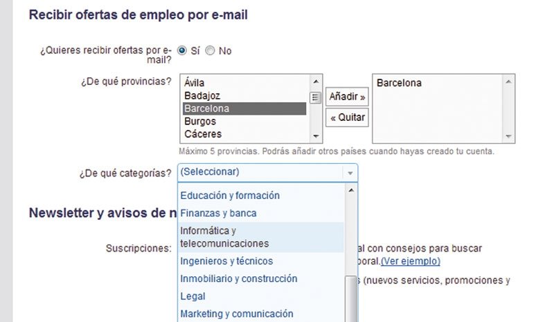Choose Marketing y comunicación category
Image resolution: width=554 pixels, height=322 pixels.
pos(261,314)
